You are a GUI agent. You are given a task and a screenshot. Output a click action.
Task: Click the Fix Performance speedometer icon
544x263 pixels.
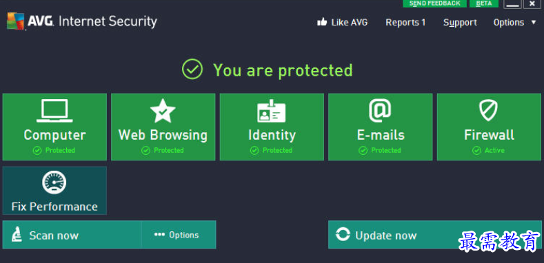tap(54, 182)
